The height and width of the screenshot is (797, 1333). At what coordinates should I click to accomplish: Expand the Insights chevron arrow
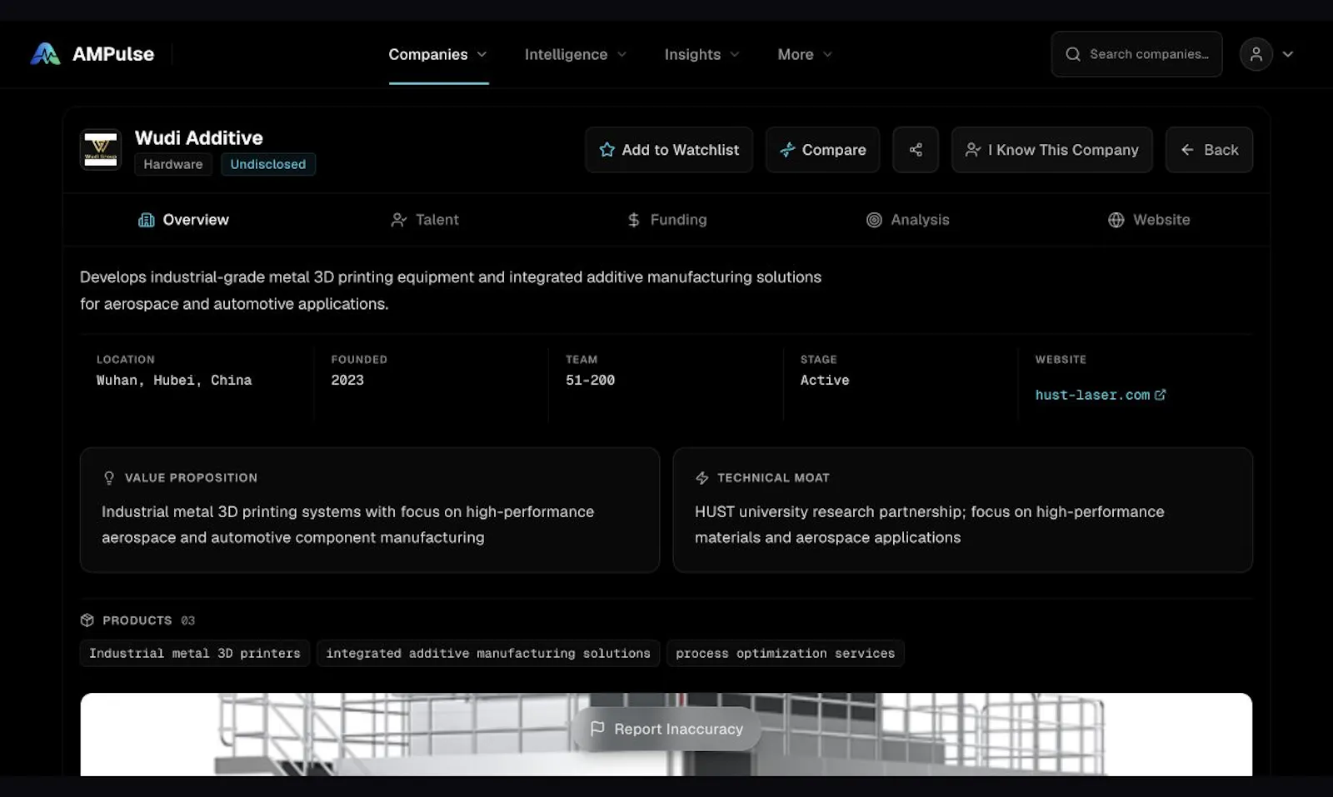pos(735,54)
